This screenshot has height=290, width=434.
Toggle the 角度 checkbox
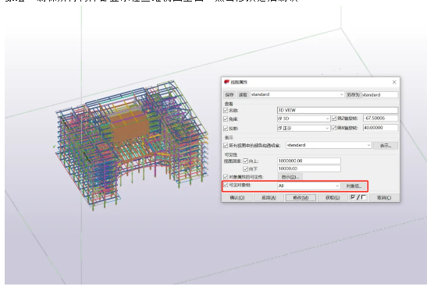(x=226, y=118)
